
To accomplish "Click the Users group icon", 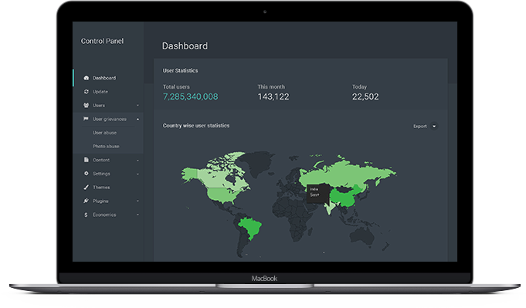I will [87, 105].
